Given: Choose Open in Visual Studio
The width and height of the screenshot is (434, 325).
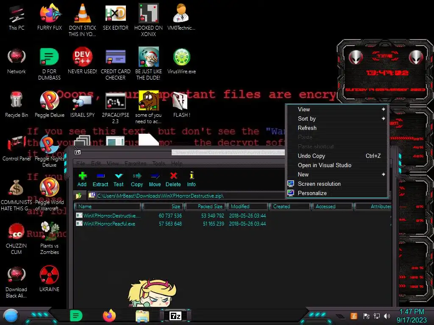Looking at the screenshot, I should tap(337, 165).
